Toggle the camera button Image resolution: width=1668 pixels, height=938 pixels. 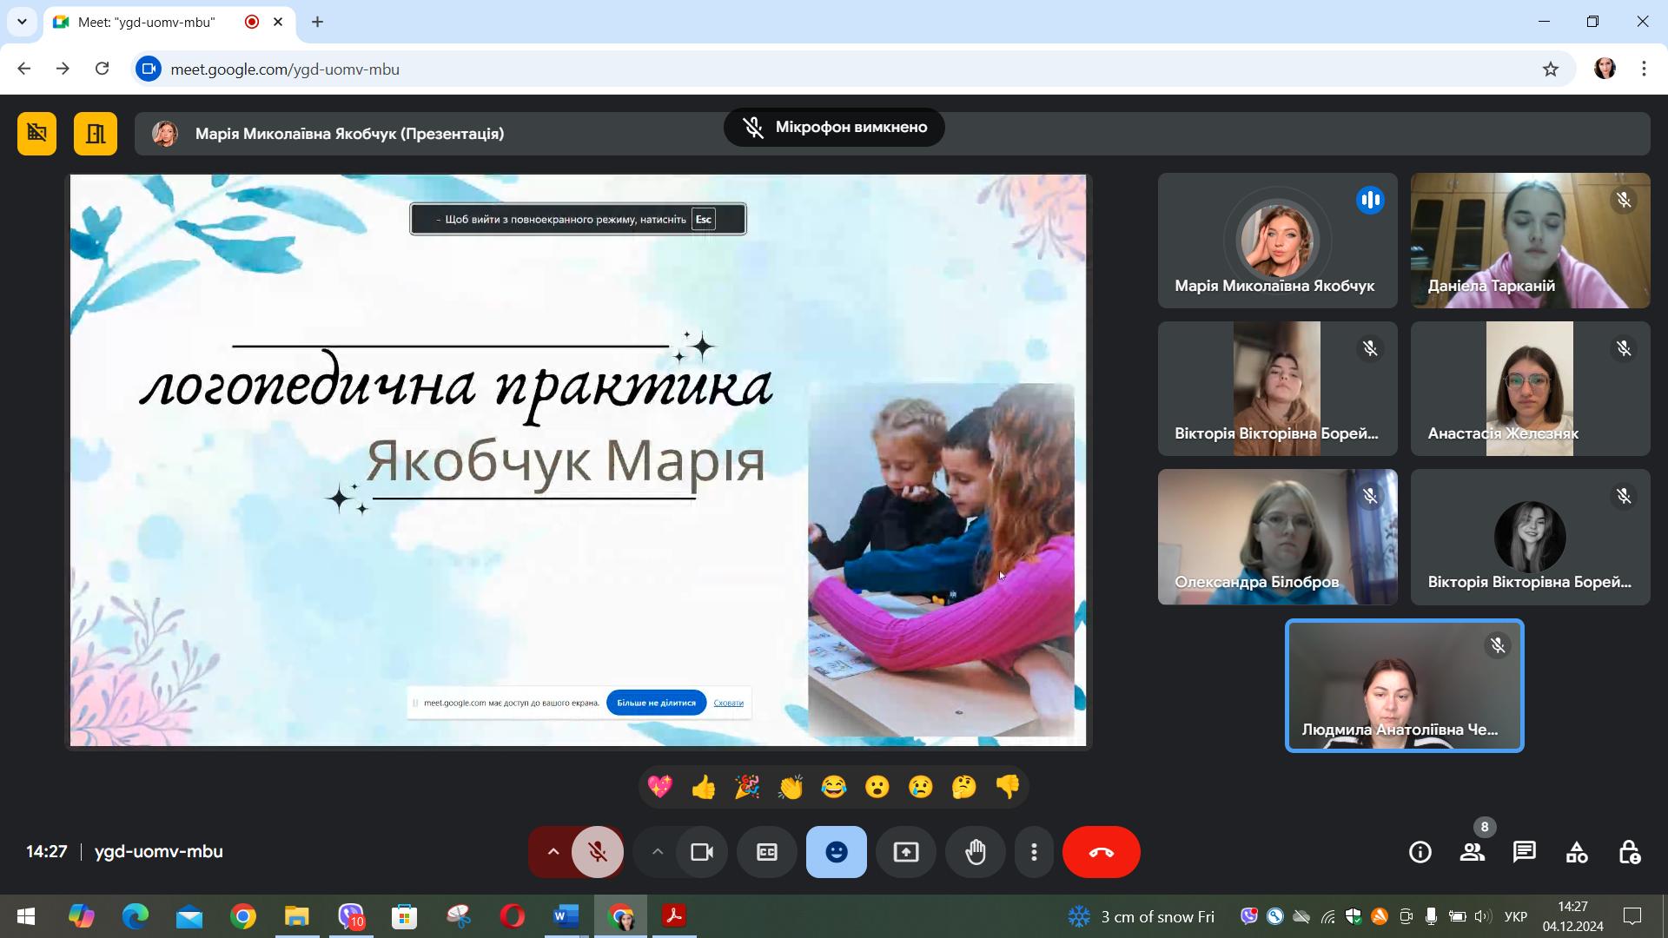702,852
